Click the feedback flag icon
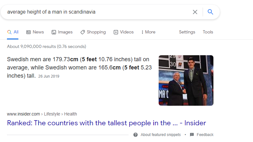Screen dimensions: 253x142 [x=192, y=135]
